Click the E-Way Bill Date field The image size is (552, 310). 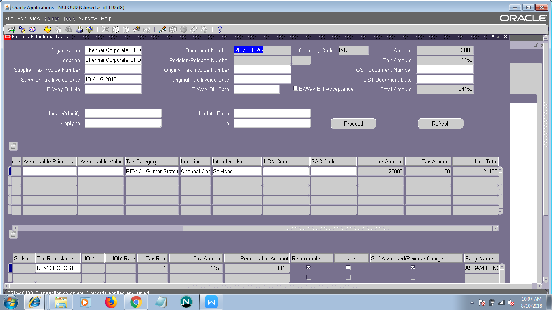257,89
